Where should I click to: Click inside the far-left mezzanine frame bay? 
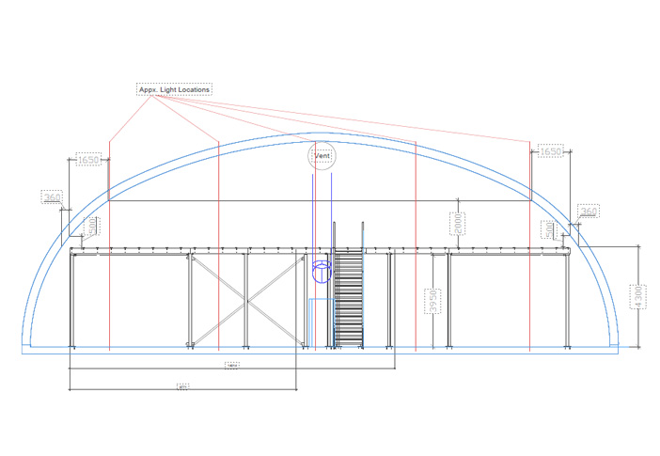[x=132, y=301]
